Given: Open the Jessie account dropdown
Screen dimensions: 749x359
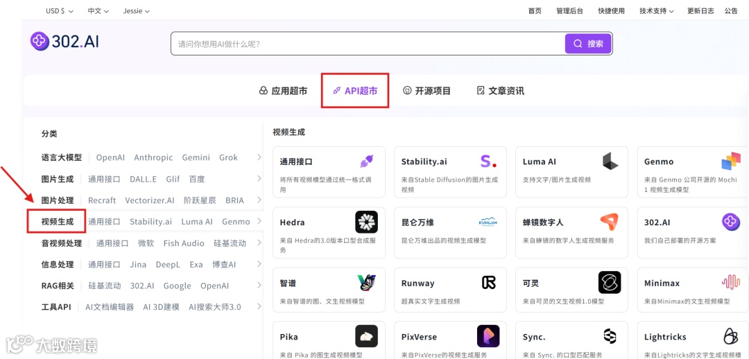Looking at the screenshot, I should pyautogui.click(x=136, y=11).
